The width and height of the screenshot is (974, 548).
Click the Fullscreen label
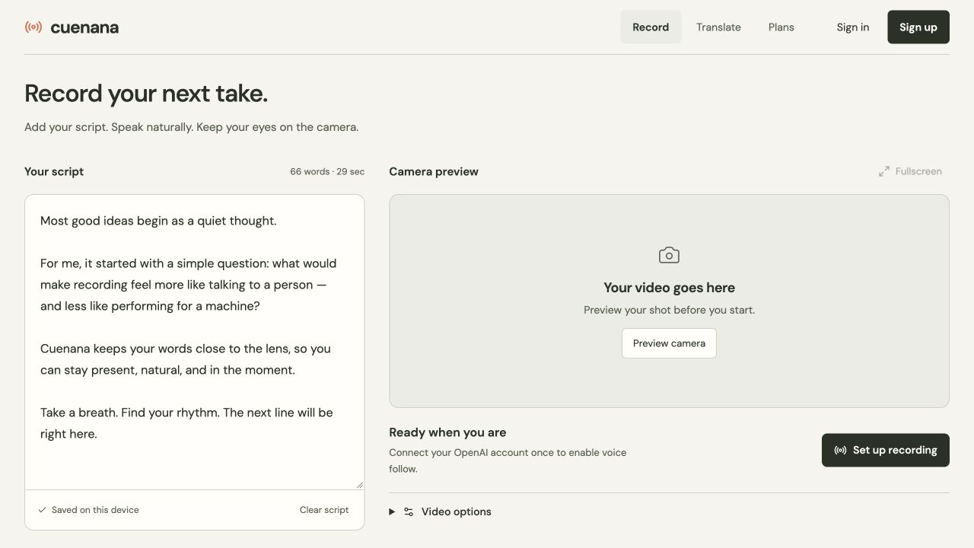tap(918, 171)
